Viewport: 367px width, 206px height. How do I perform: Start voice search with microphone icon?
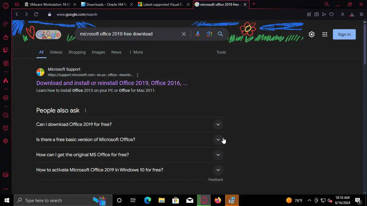198,34
